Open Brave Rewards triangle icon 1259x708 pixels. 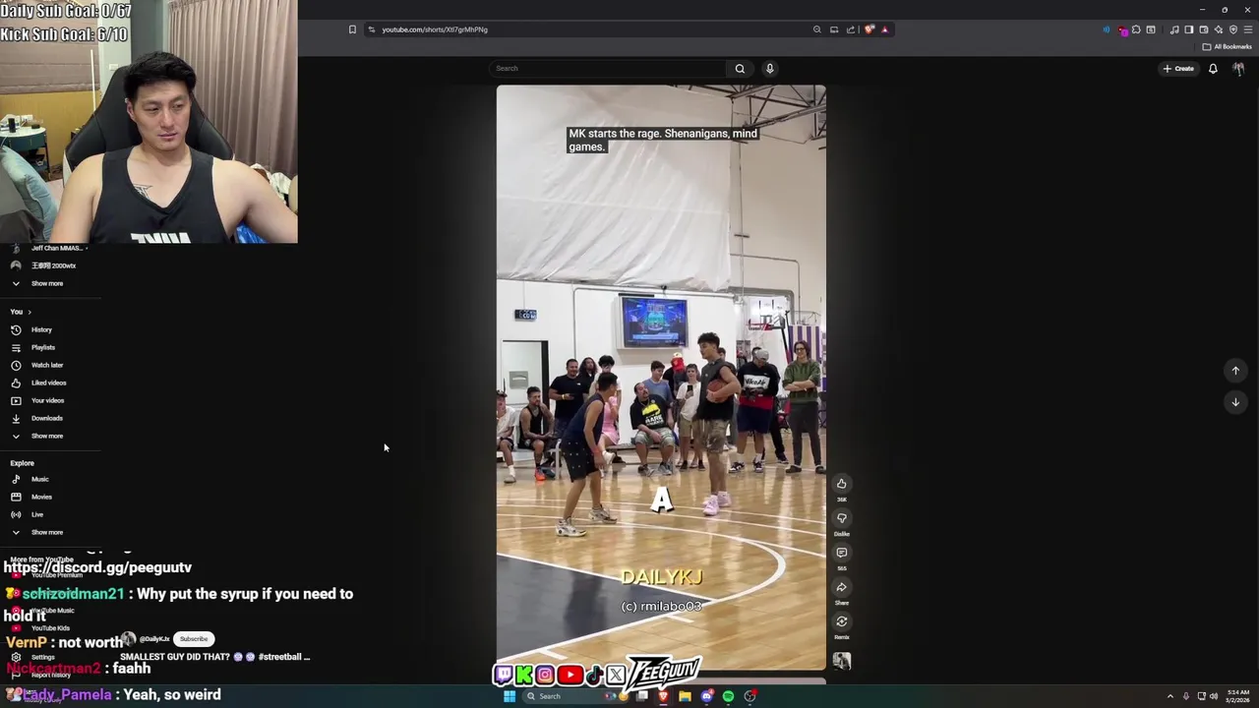point(884,29)
